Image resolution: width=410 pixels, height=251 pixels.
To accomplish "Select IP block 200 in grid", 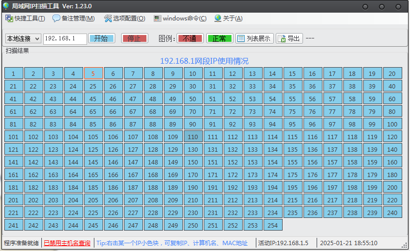I will [392, 187].
